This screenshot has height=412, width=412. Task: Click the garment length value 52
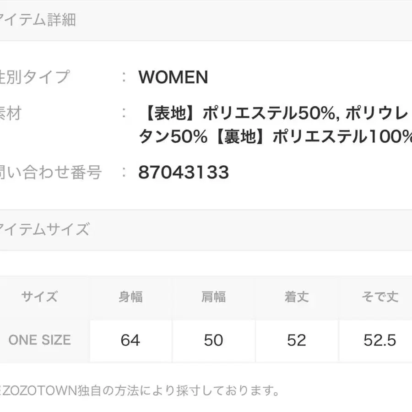[x=296, y=340]
